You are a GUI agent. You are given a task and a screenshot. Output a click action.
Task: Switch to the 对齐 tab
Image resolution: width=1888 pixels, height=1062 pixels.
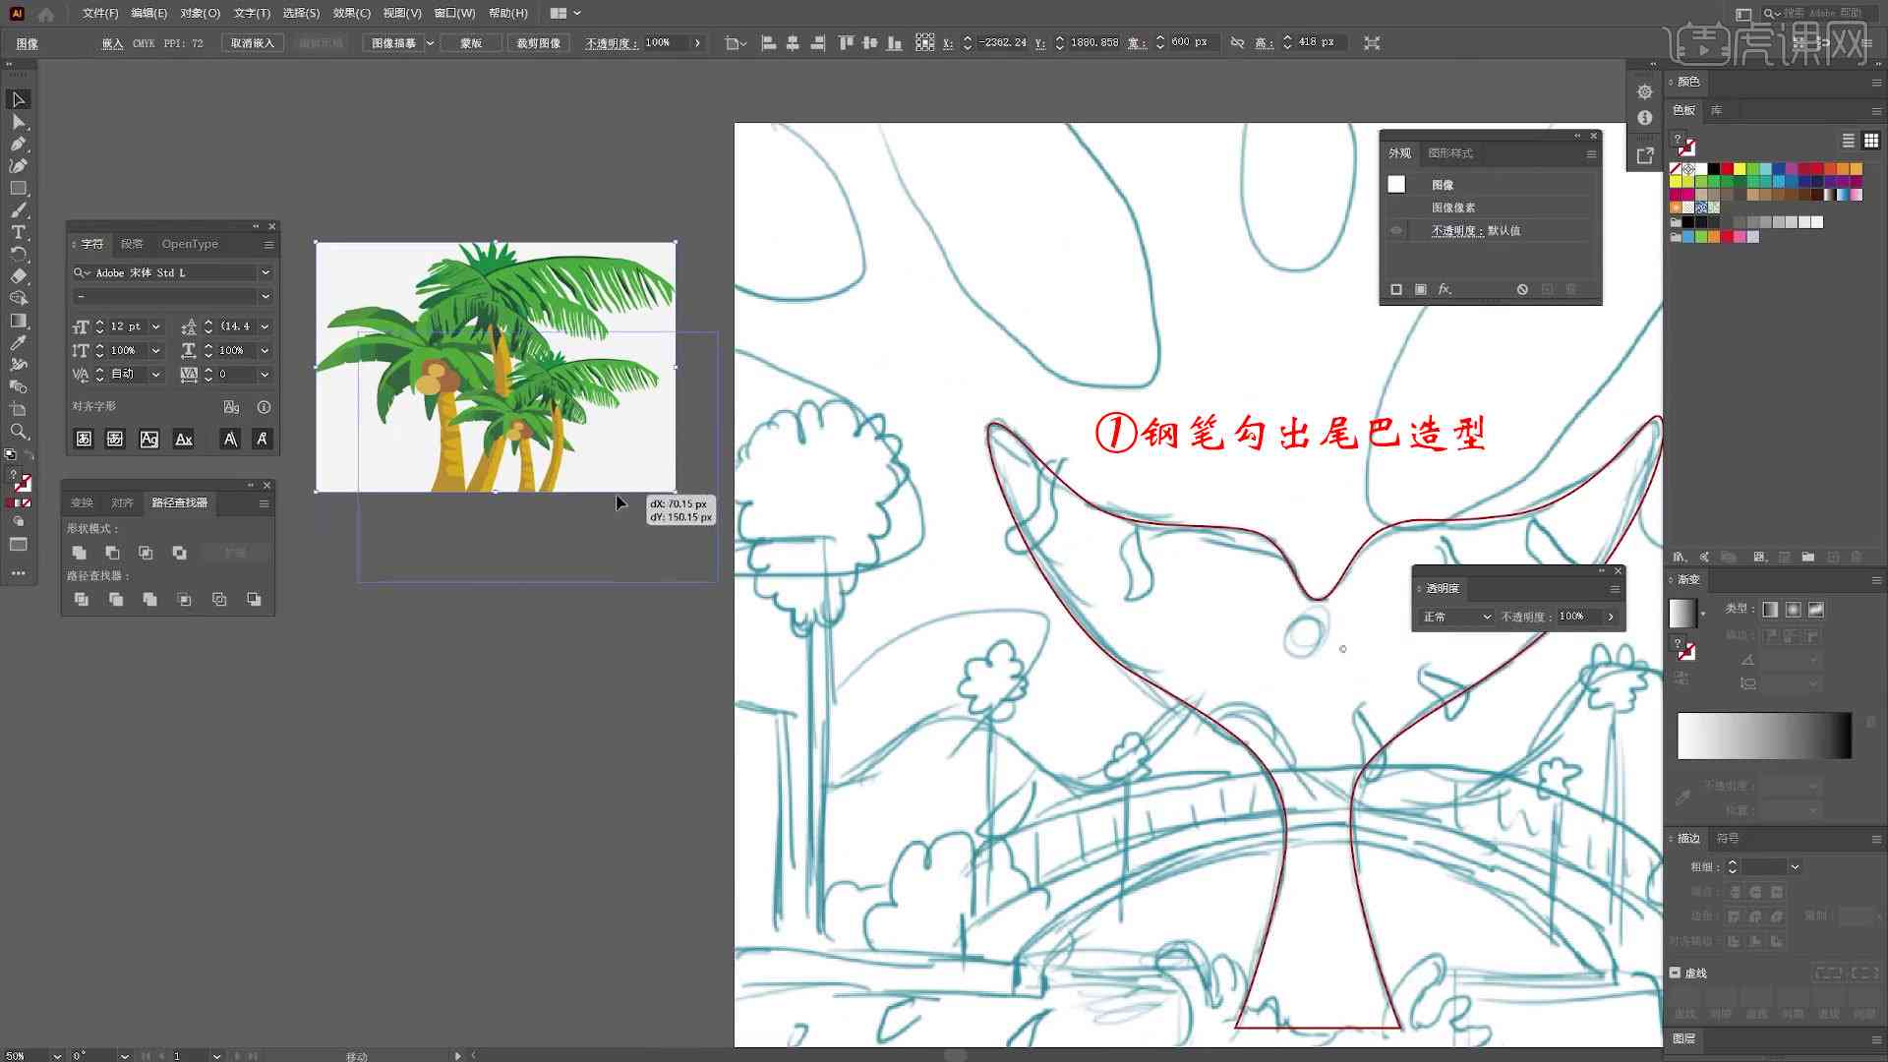tap(122, 502)
